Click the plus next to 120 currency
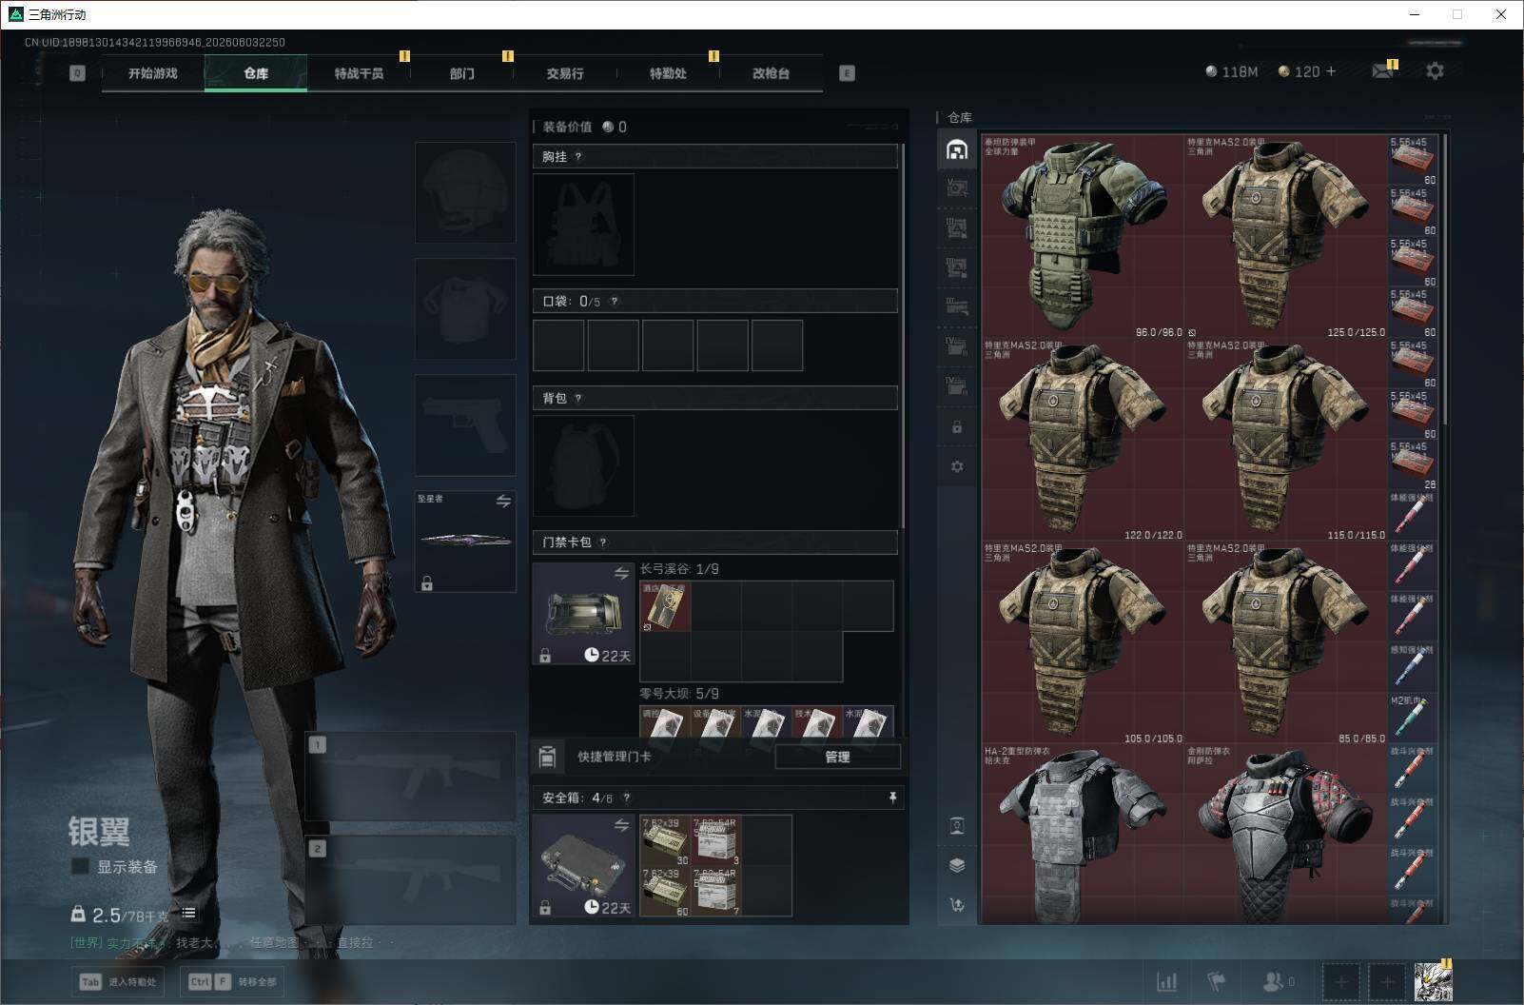 pyautogui.click(x=1331, y=71)
